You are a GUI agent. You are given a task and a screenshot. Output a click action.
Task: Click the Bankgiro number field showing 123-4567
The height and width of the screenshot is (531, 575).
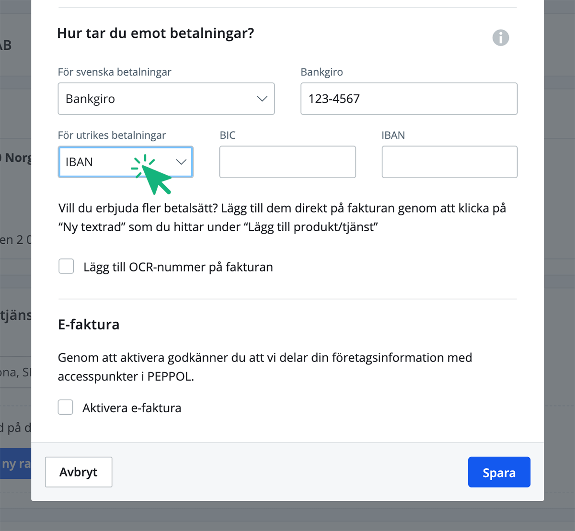(409, 99)
